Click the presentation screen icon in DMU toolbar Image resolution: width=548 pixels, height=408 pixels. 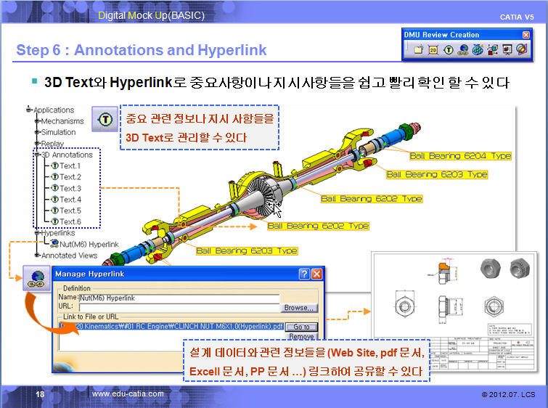507,49
